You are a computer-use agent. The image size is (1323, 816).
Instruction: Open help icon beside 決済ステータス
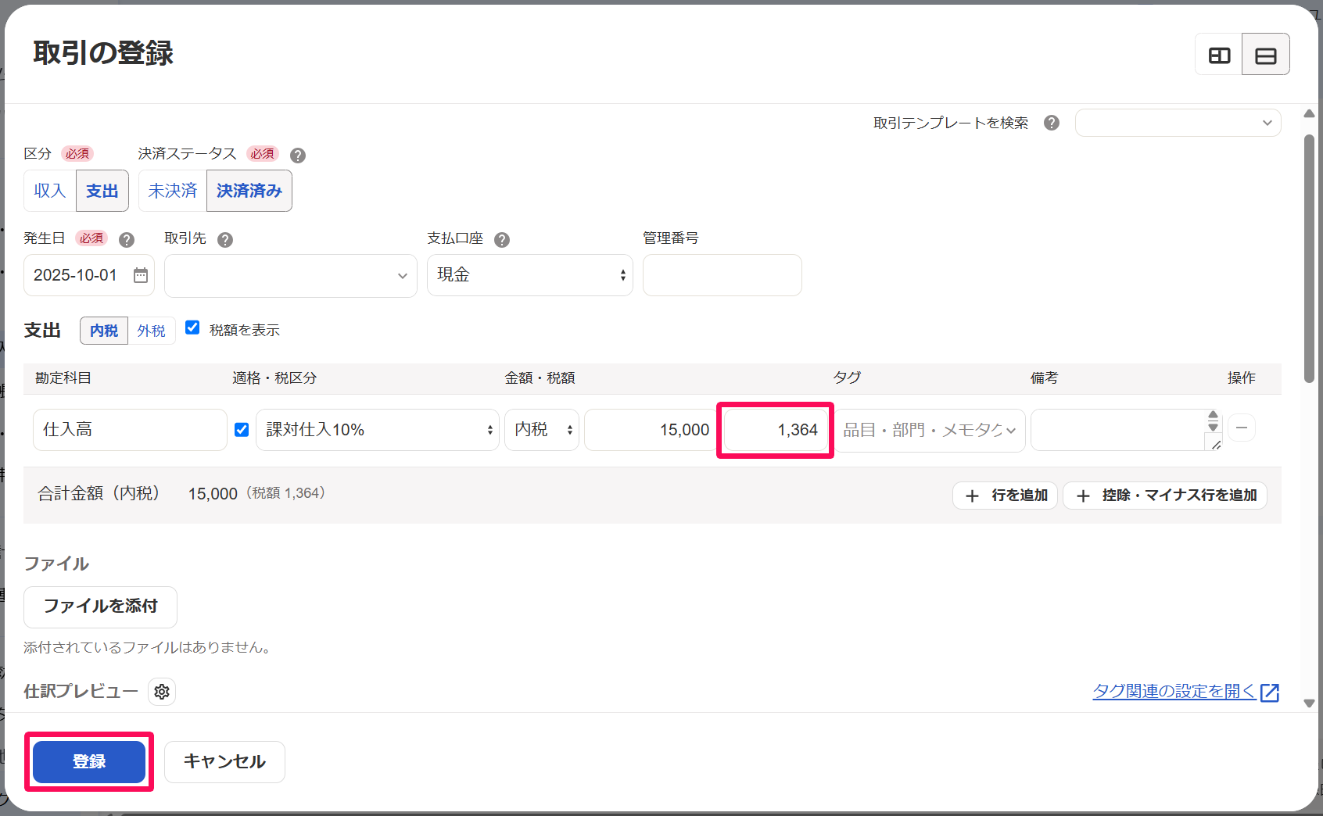tap(298, 155)
